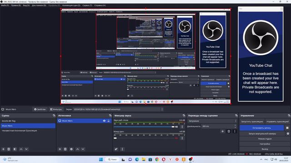
Task: Select Music Wars in the Sources list
Action: point(84,121)
